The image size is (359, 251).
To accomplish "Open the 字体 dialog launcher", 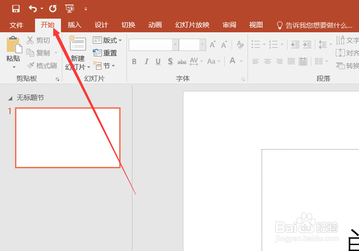I will [x=243, y=80].
